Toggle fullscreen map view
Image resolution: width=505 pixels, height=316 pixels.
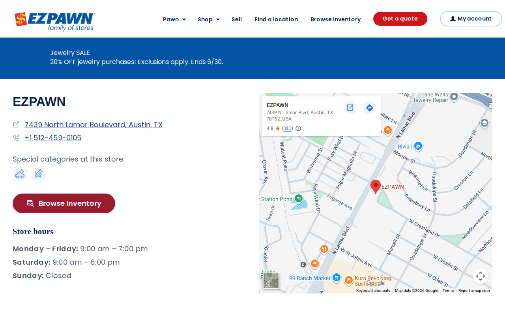click(x=481, y=276)
